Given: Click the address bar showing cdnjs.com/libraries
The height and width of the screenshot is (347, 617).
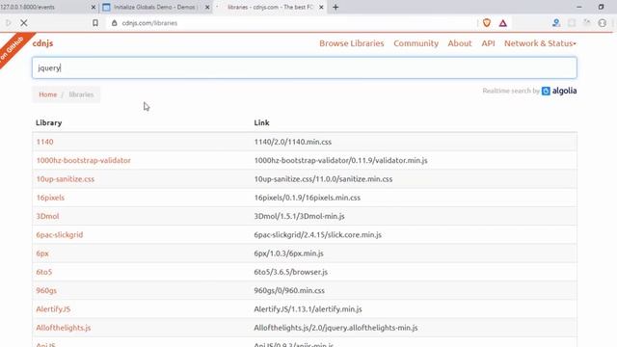Looking at the screenshot, I should coord(291,23).
